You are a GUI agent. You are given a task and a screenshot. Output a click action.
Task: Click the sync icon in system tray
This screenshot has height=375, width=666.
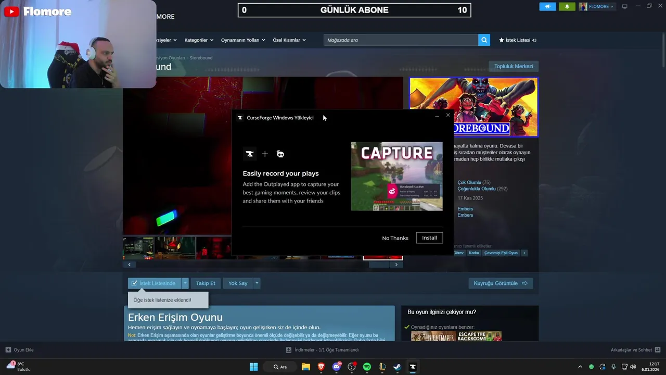(x=603, y=367)
